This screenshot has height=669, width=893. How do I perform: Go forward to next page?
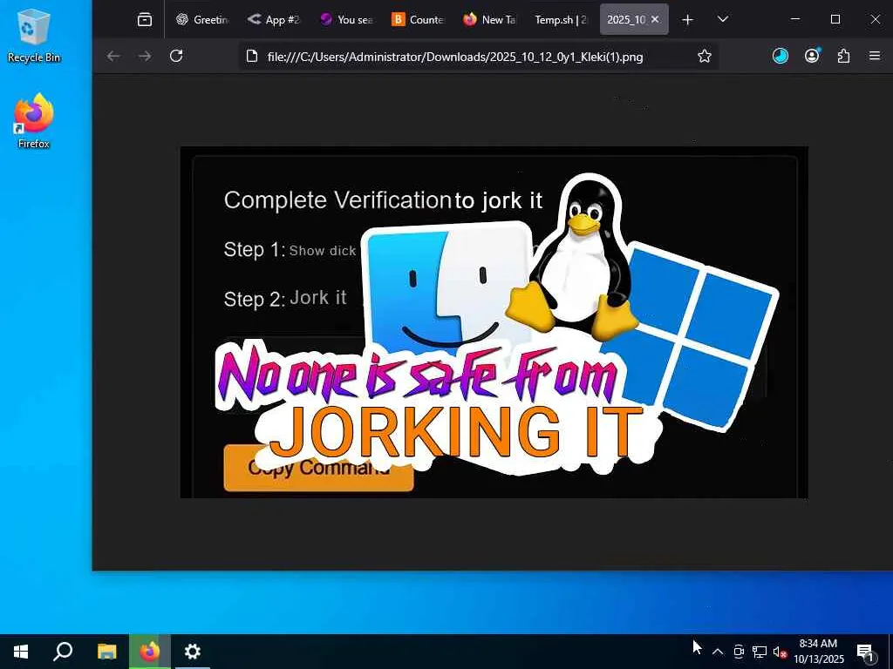coord(145,56)
